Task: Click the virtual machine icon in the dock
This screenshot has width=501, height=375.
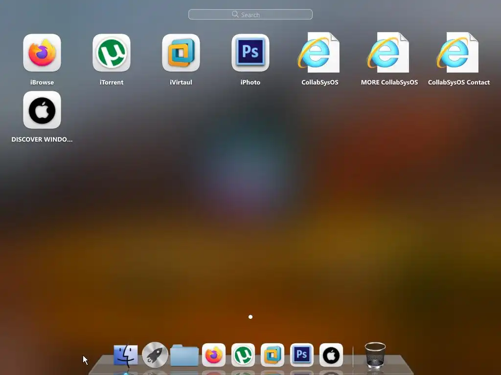Action: [x=273, y=355]
